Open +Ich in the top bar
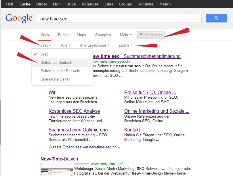The image size is (233, 176). 9,4
